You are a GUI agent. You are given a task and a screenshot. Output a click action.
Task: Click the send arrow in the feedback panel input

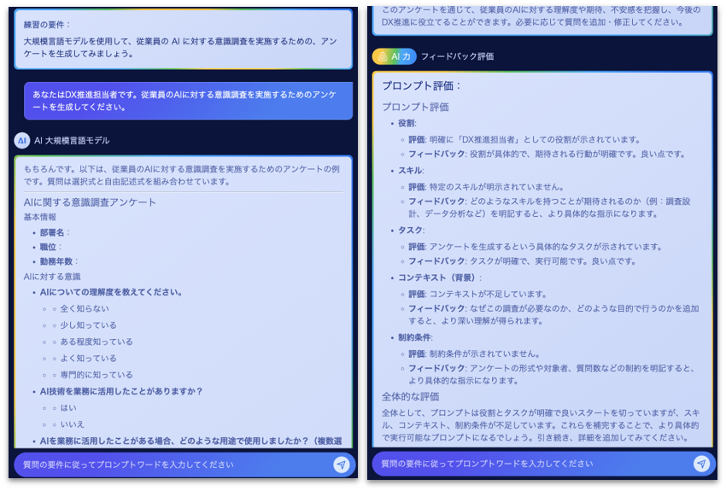[x=701, y=464]
